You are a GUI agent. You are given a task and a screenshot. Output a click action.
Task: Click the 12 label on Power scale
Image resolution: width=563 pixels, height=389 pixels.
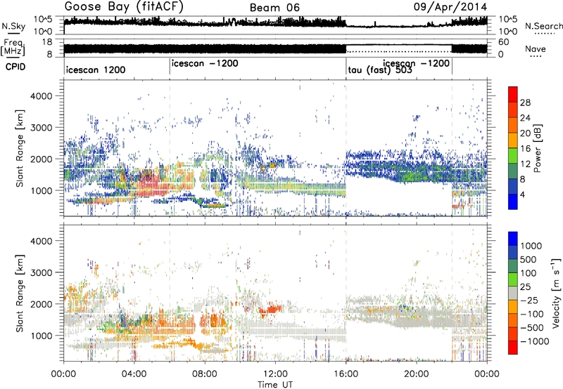pyautogui.click(x=525, y=164)
